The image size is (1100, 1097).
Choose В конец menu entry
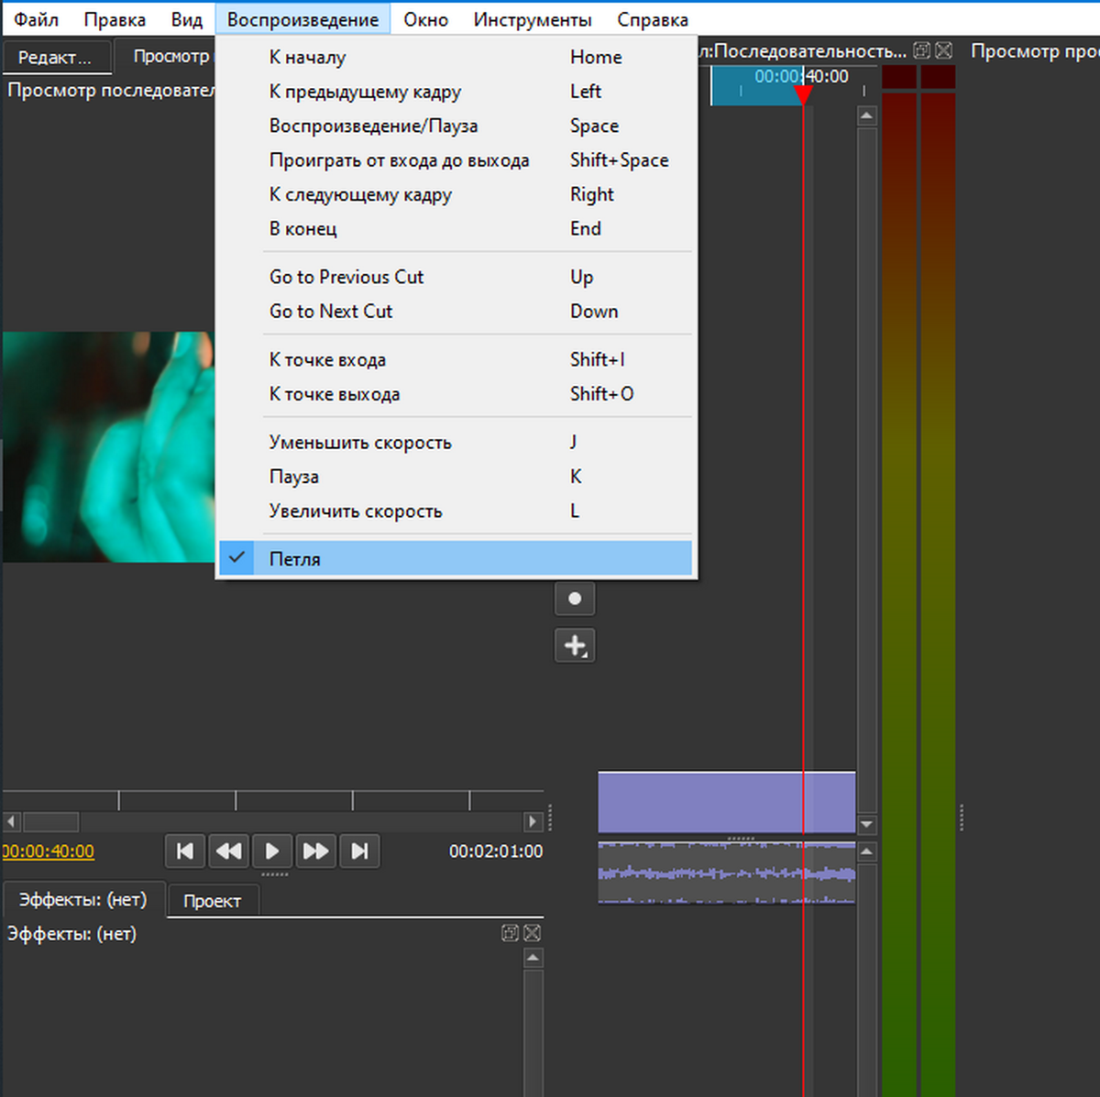(x=456, y=229)
